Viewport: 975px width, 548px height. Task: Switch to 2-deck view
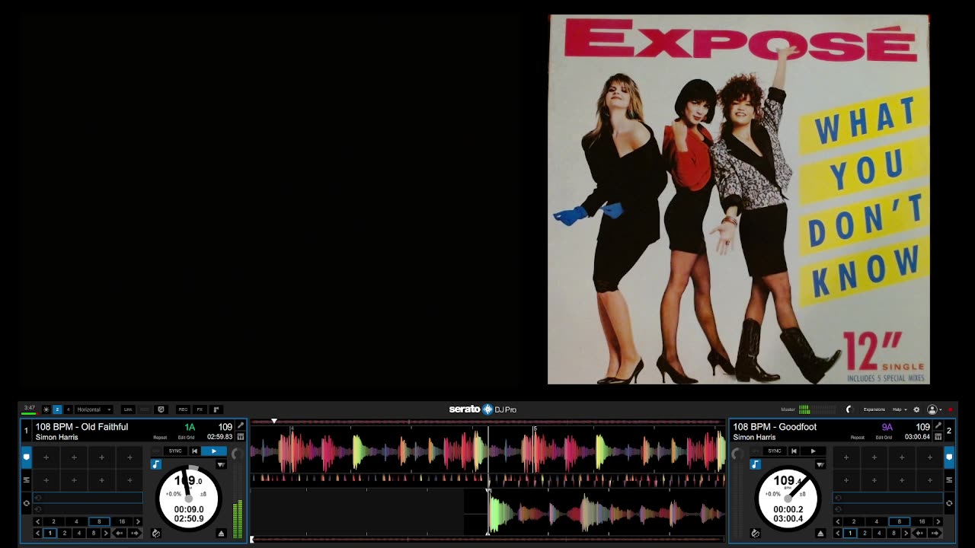coord(57,409)
